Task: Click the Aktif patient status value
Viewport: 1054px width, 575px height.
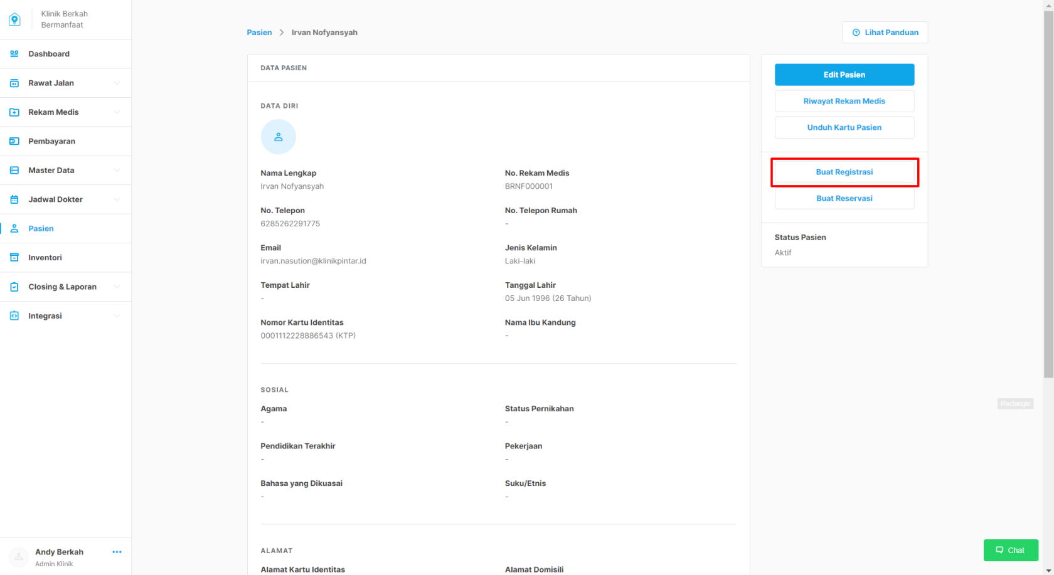Action: click(x=783, y=253)
